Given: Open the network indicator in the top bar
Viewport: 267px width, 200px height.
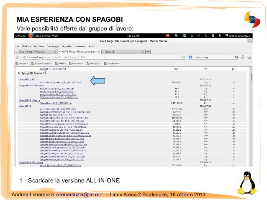Looking at the screenshot, I should point(213,35).
